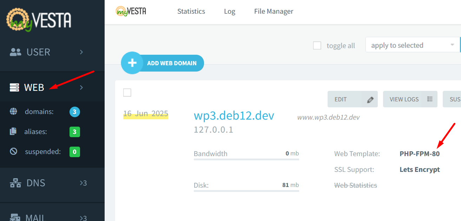Click the VIEW LOGS button
461x221 pixels.
(410, 99)
